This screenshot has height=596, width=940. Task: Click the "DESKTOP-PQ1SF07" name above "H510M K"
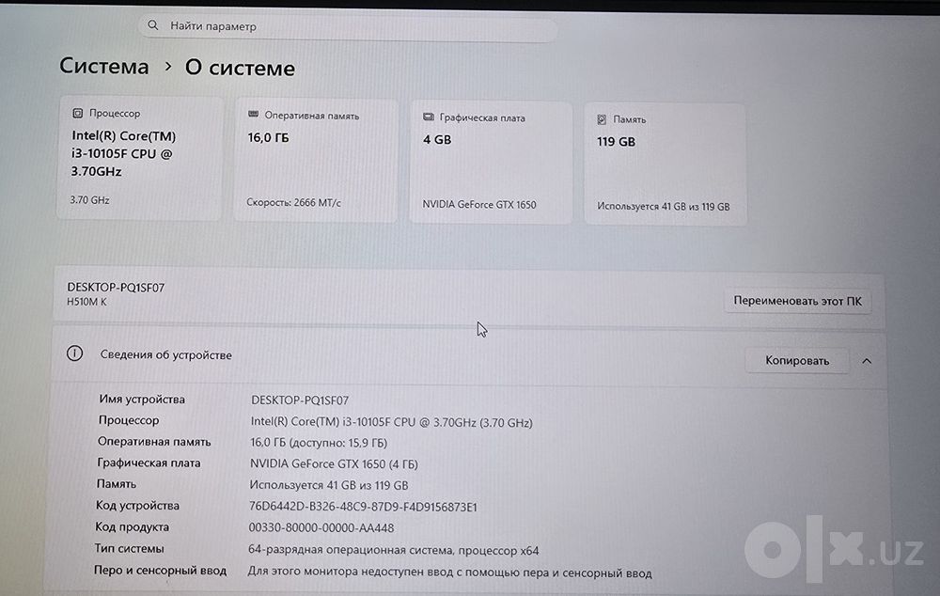(116, 288)
